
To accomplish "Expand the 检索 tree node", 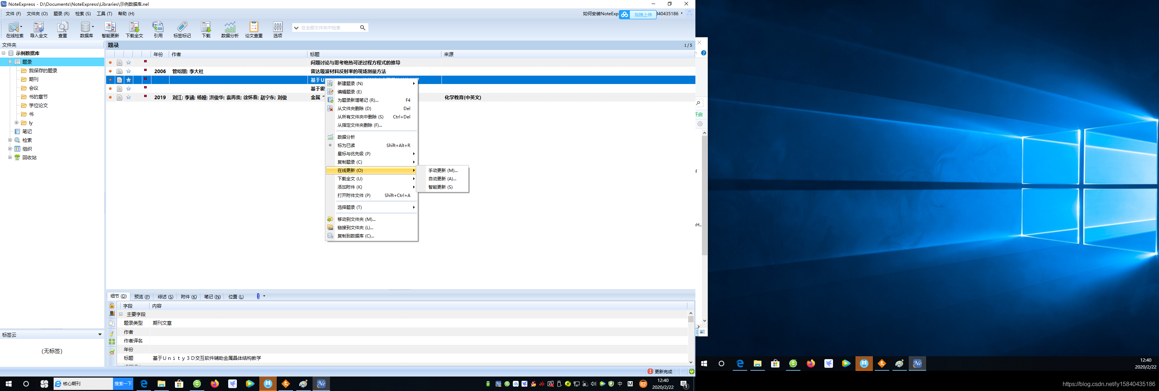I will click(x=10, y=140).
